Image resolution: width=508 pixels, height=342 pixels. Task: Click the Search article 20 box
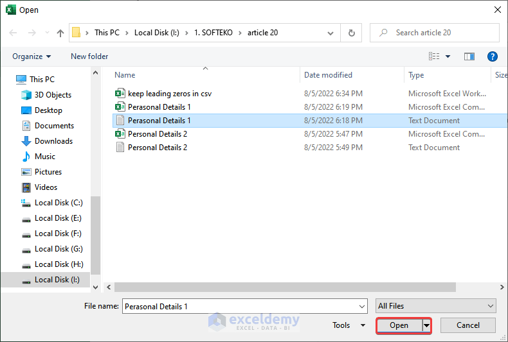point(435,33)
